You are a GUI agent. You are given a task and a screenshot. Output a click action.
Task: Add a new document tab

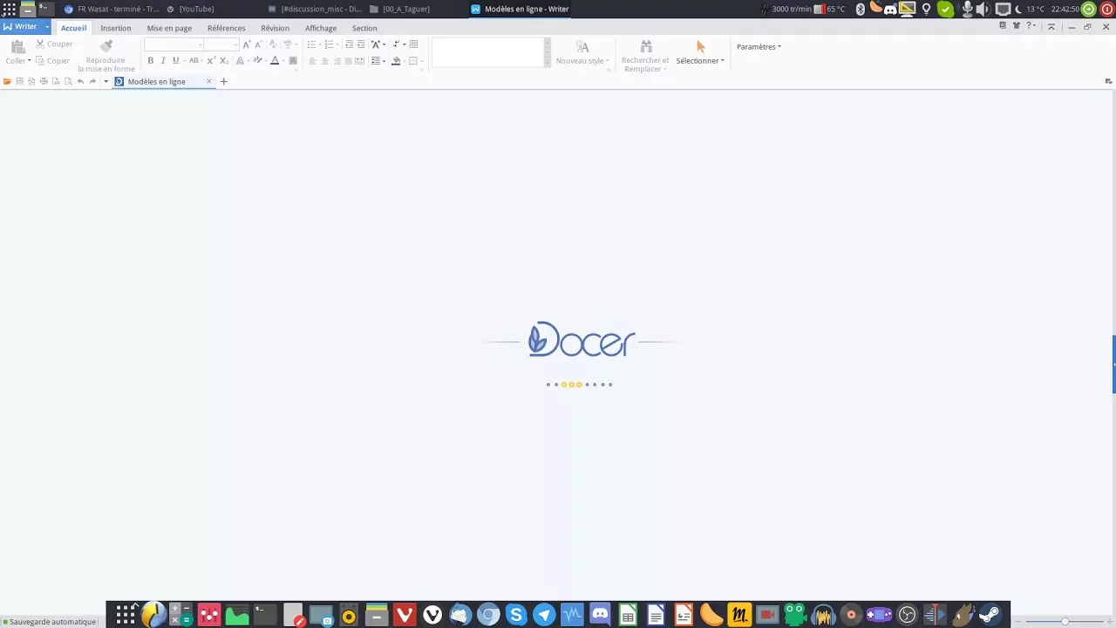coord(223,82)
